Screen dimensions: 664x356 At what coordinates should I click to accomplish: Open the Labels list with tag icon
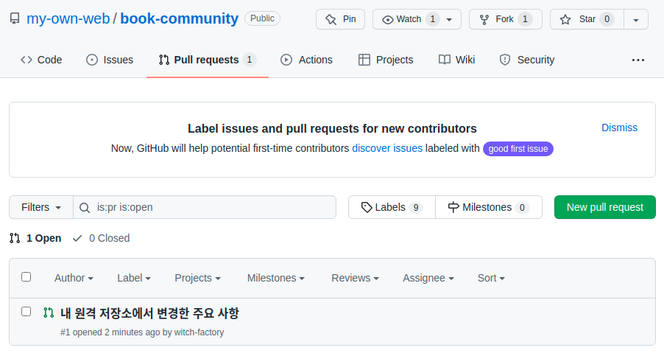tap(392, 207)
